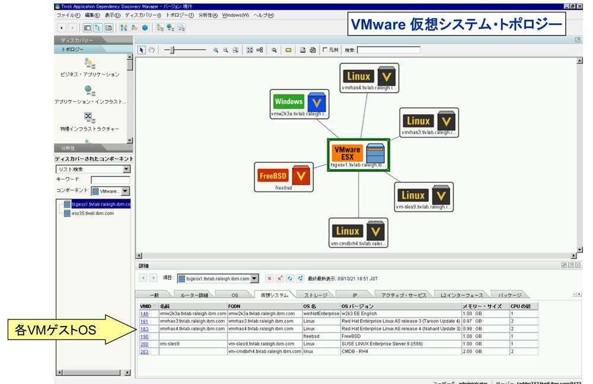Open the ディスカバリー menu
The width and height of the screenshot is (593, 384).
pyautogui.click(x=143, y=15)
